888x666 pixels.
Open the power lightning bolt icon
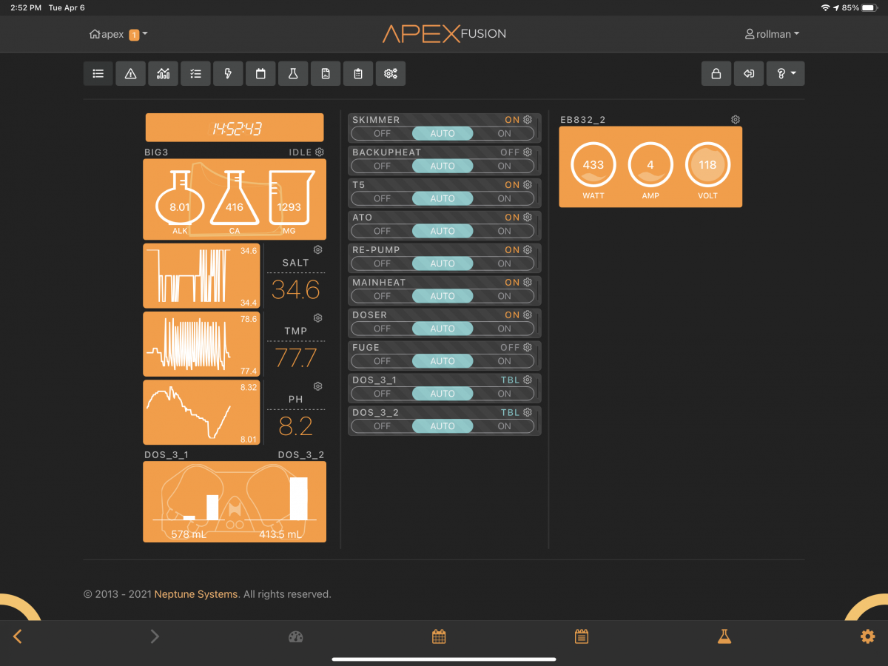click(x=228, y=73)
